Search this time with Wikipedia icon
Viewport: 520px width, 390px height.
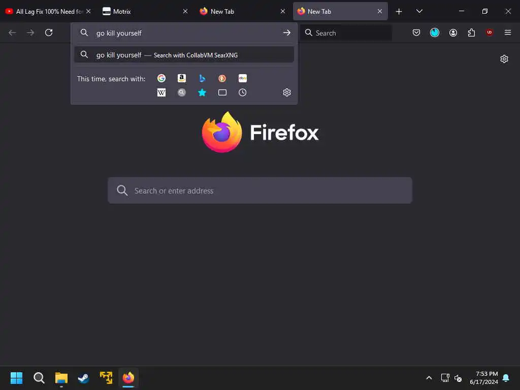point(161,92)
